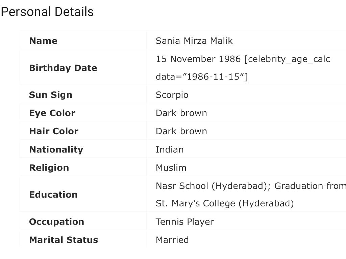Select the Sania Mirza Malik name value
This screenshot has width=346, height=259.
tap(194, 41)
